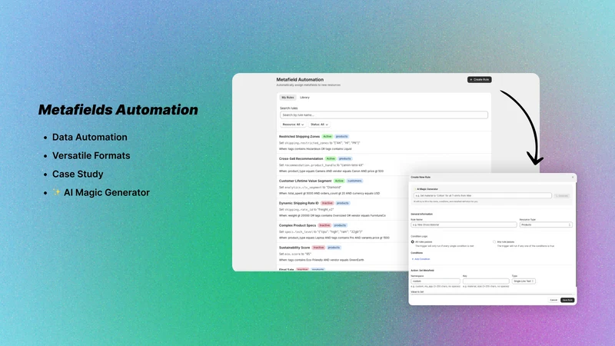
Task: Click the Namespace input field
Action: coord(435,281)
